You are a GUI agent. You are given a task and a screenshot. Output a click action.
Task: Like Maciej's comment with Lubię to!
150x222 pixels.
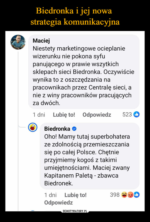coord(64,115)
